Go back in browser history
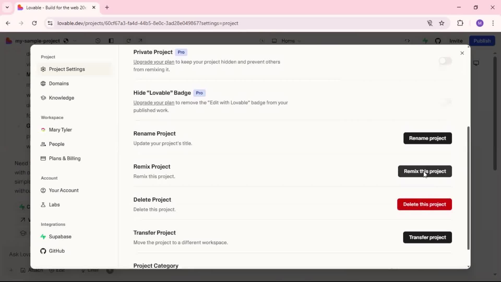The height and width of the screenshot is (282, 501). 8,23
